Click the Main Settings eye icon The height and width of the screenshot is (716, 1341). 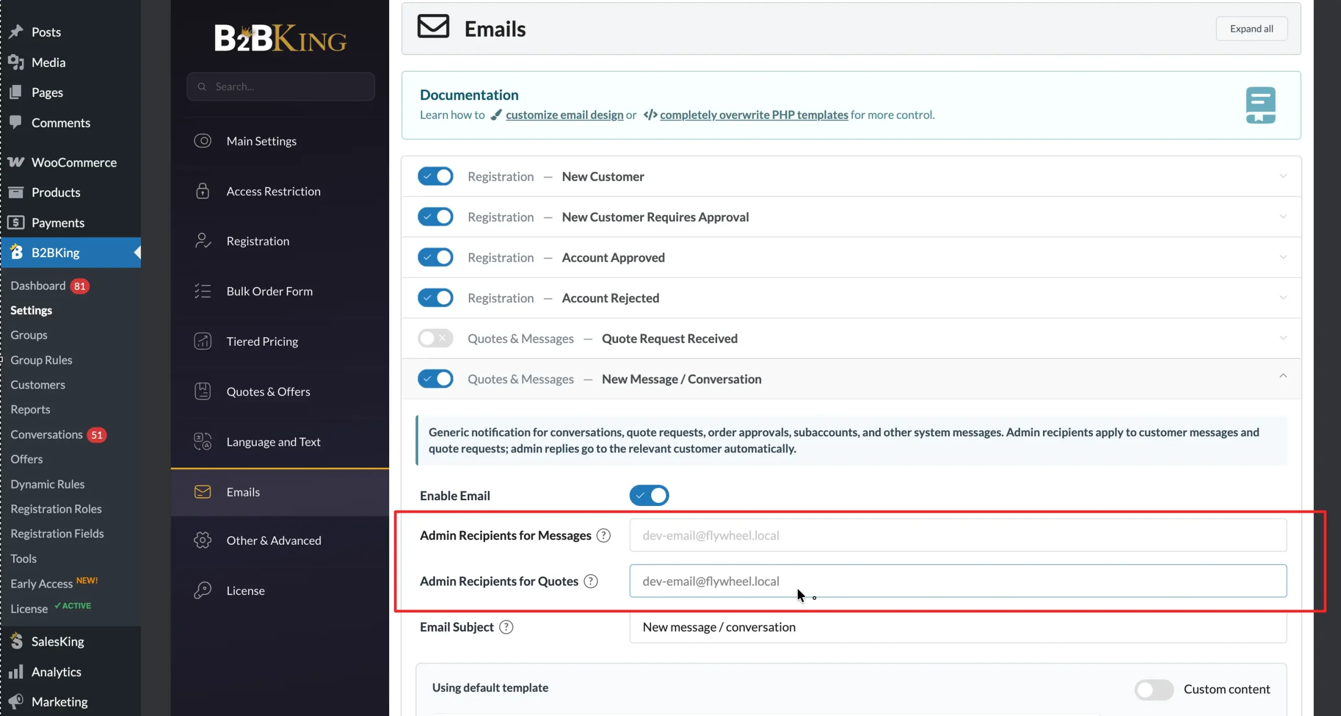202,141
